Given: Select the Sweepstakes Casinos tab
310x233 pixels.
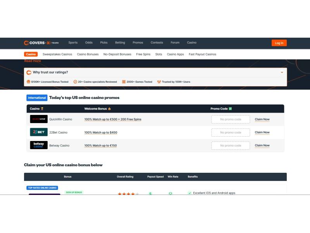Looking at the screenshot, I should tap(57, 54).
